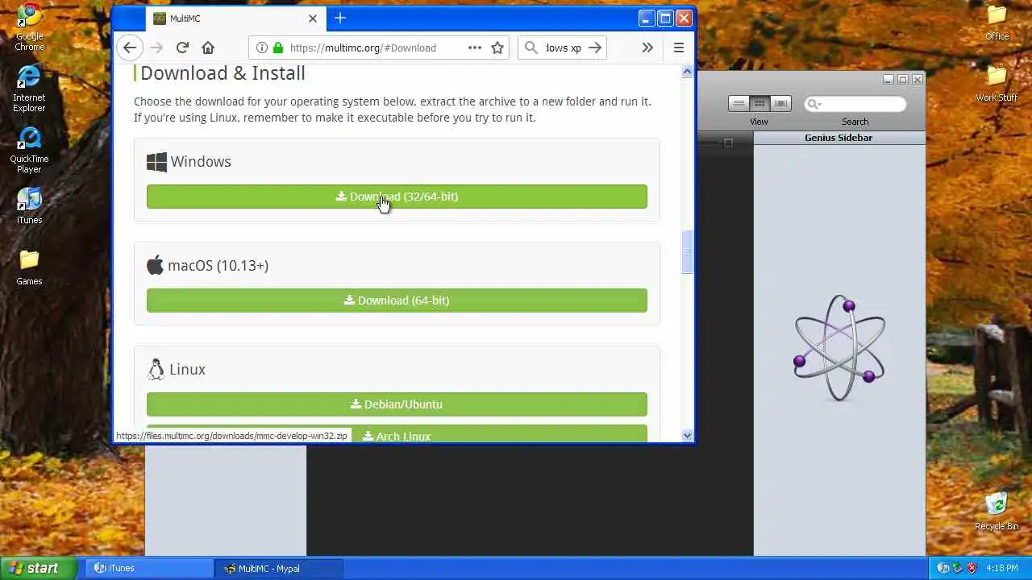Open a new browser tab
This screenshot has width=1032, height=580.
(340, 18)
